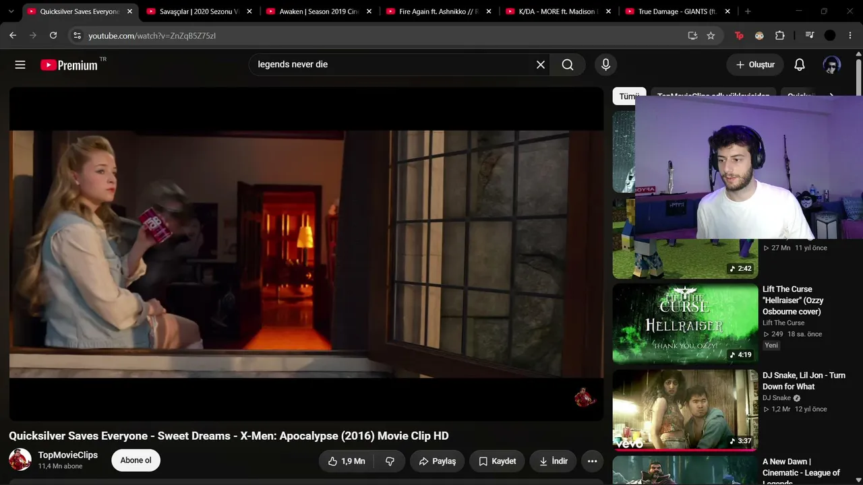View site information icon in address bar
Image resolution: width=863 pixels, height=485 pixels.
(x=77, y=36)
